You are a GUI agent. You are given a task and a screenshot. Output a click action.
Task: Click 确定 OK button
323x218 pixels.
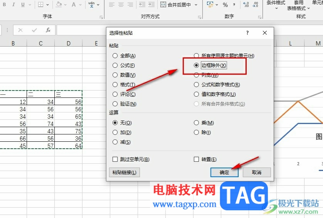224,172
